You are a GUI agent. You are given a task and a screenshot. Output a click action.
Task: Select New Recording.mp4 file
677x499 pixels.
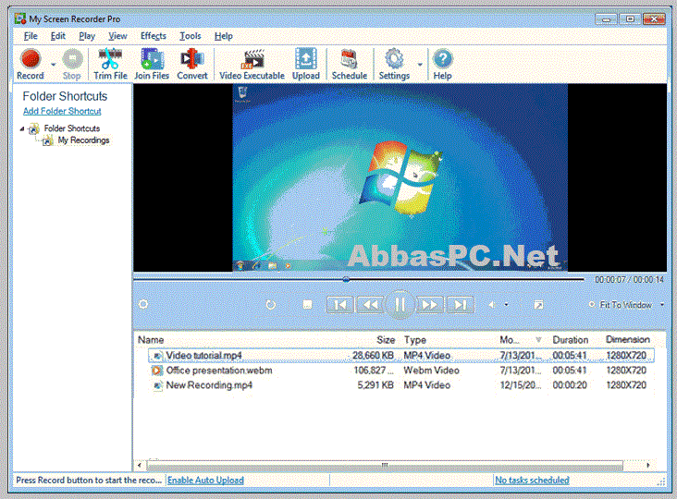point(401,385)
